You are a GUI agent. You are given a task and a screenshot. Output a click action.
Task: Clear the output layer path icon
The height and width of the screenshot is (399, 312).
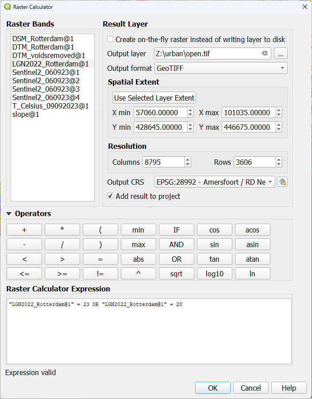265,53
